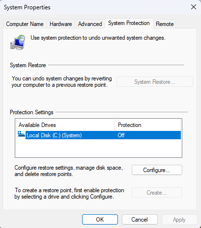The height and width of the screenshot is (228, 201).
Task: Click the Protection Settings section heading
Action: pyautogui.click(x=31, y=112)
